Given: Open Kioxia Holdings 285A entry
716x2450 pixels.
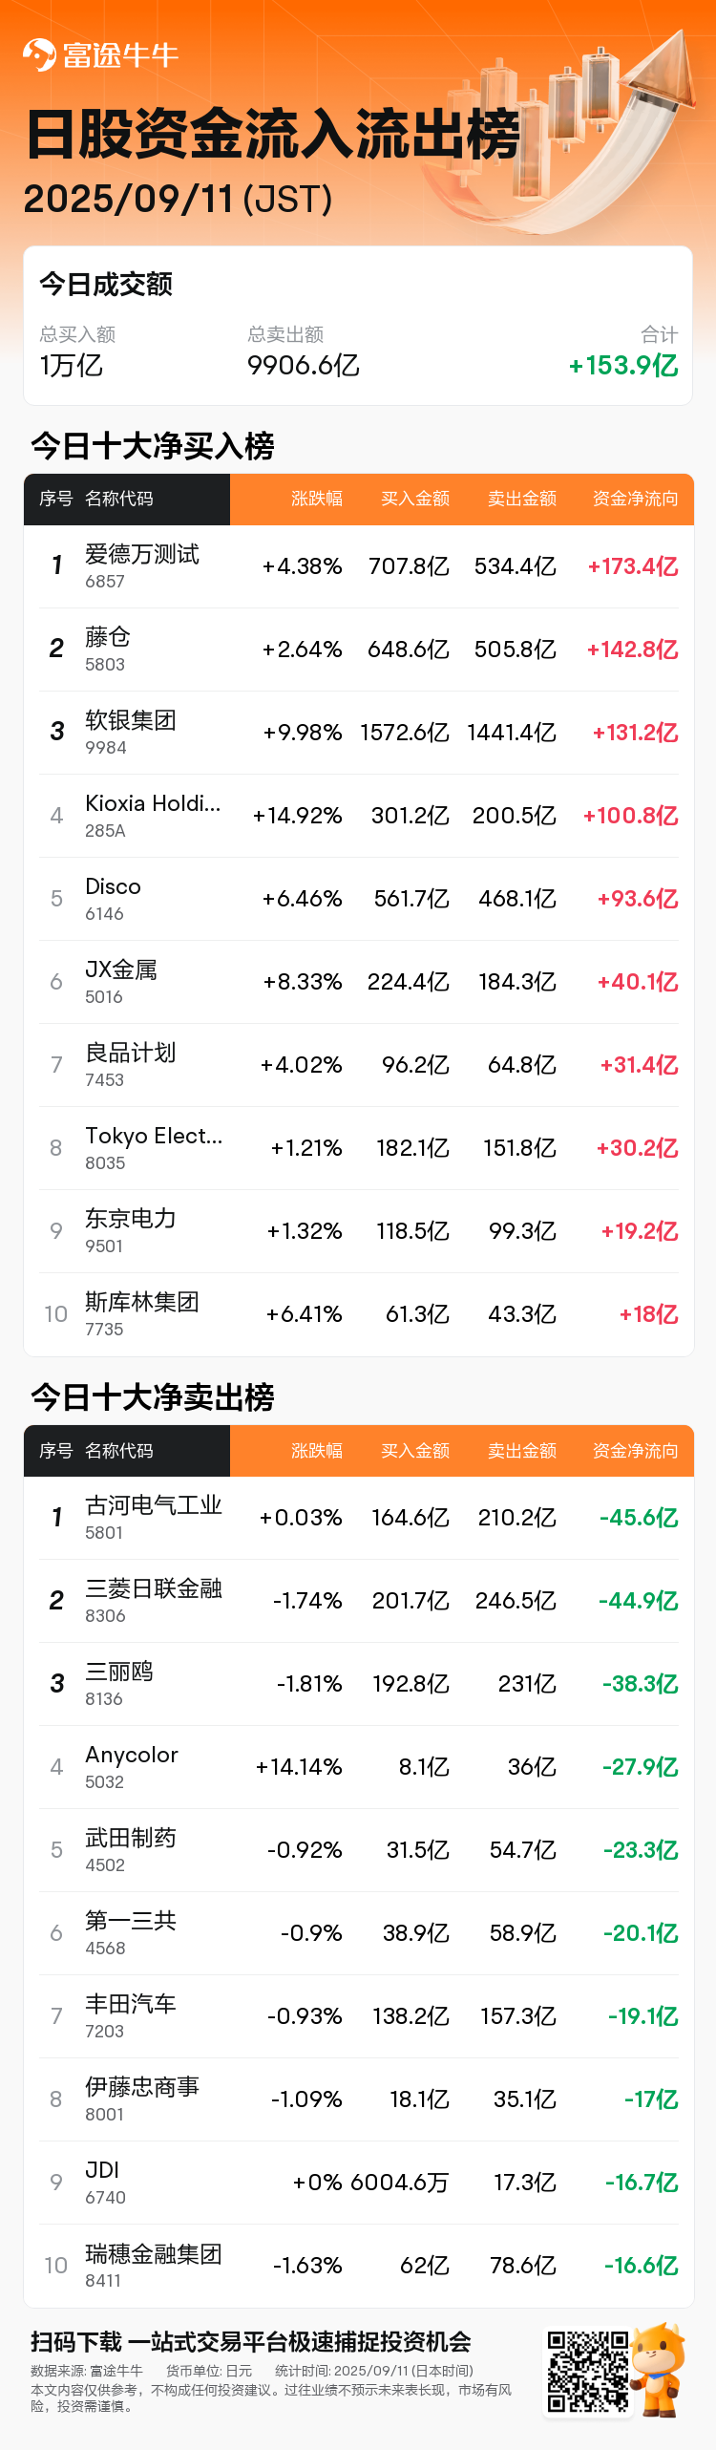Looking at the screenshot, I should (358, 816).
